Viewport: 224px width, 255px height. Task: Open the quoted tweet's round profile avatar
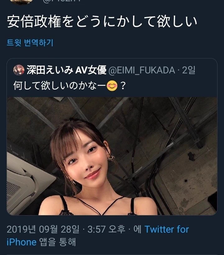(x=19, y=70)
